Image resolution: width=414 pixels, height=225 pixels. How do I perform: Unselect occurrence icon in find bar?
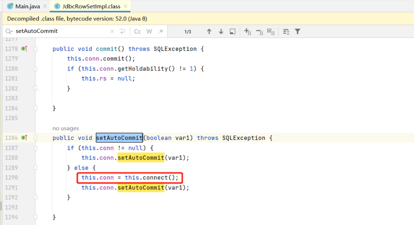[x=259, y=32]
